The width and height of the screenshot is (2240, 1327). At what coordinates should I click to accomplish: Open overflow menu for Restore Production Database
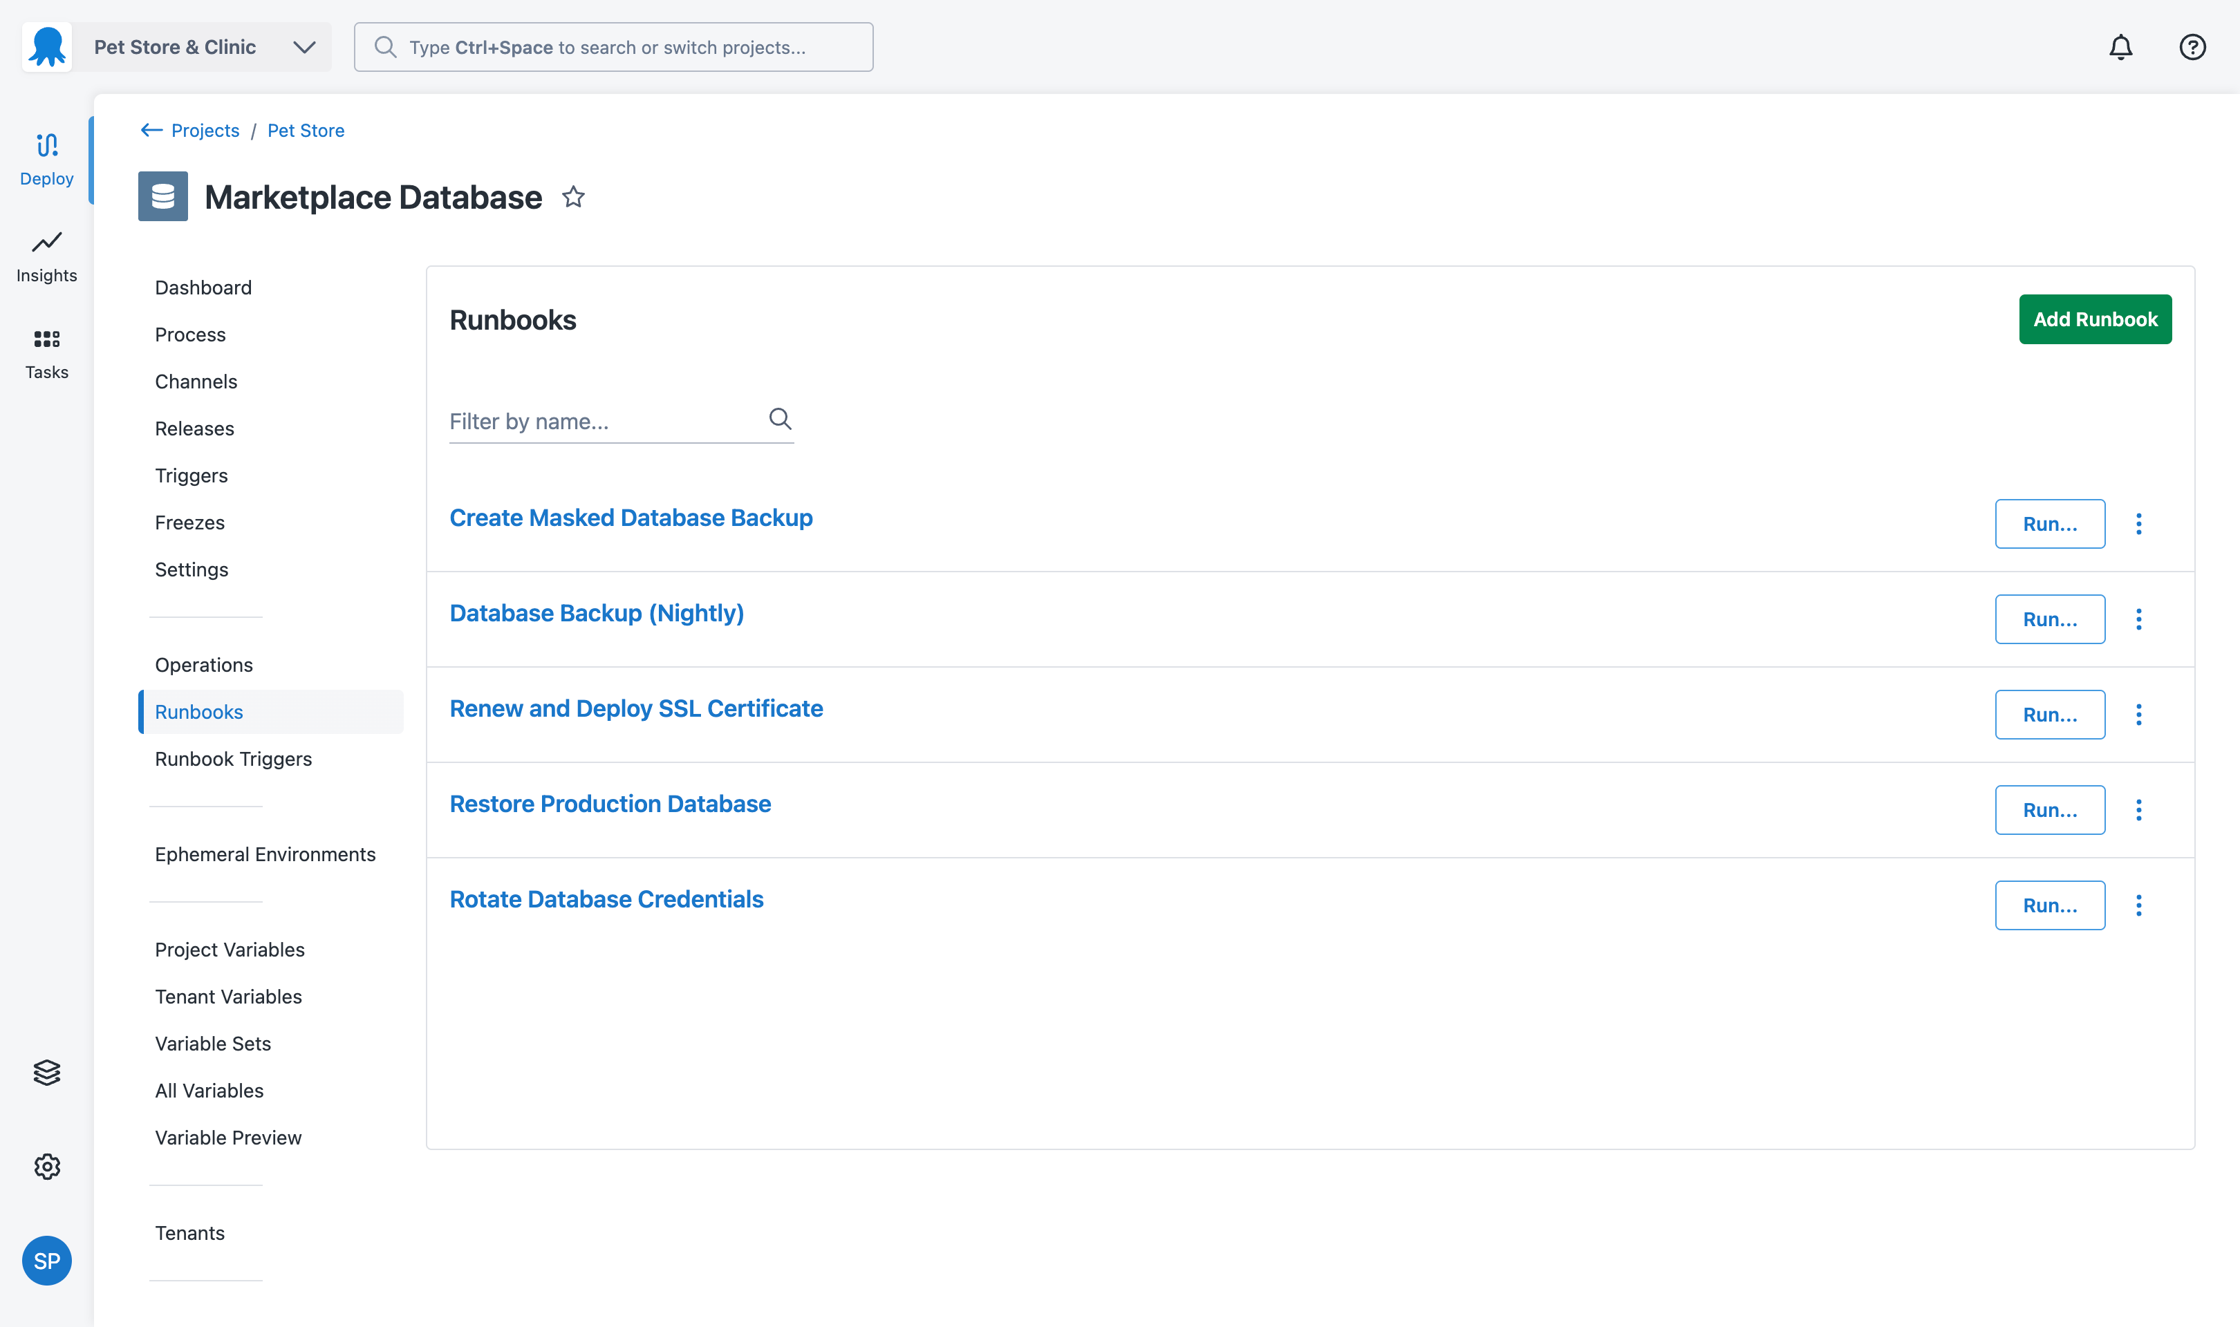tap(2138, 810)
